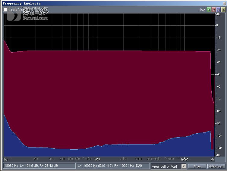Open the Area (Left on top) dropdown arrow
The width and height of the screenshot is (227, 171).
(x=184, y=166)
